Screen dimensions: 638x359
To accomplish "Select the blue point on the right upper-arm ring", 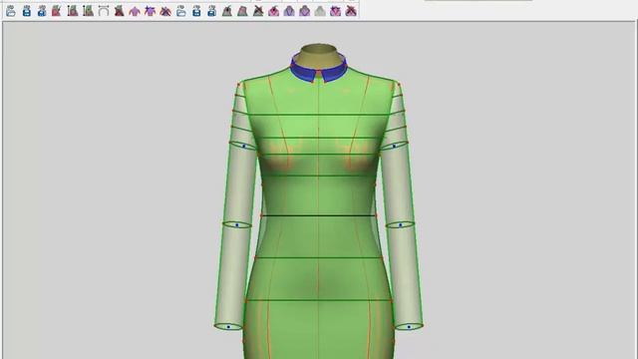I will pyautogui.click(x=394, y=147).
